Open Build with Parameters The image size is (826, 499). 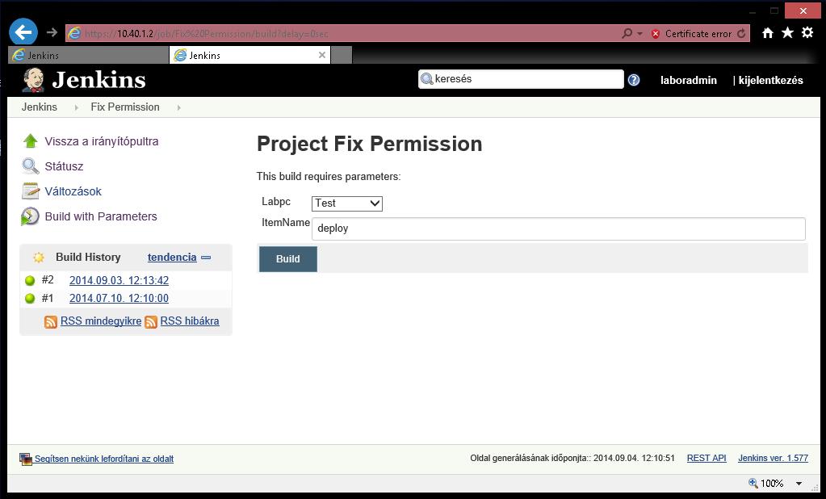(101, 216)
